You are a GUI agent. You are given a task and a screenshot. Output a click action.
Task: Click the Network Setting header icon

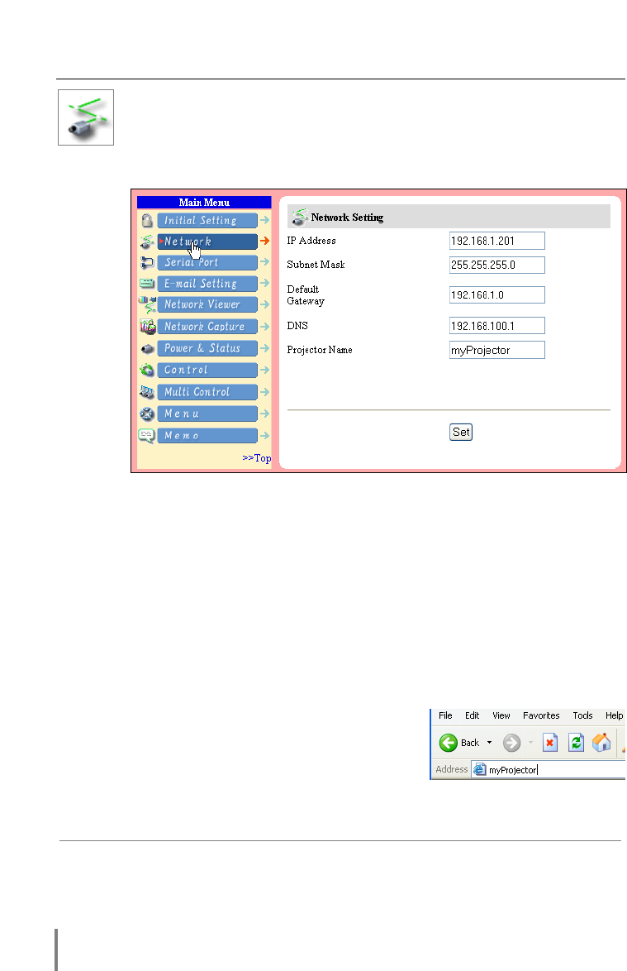300,217
